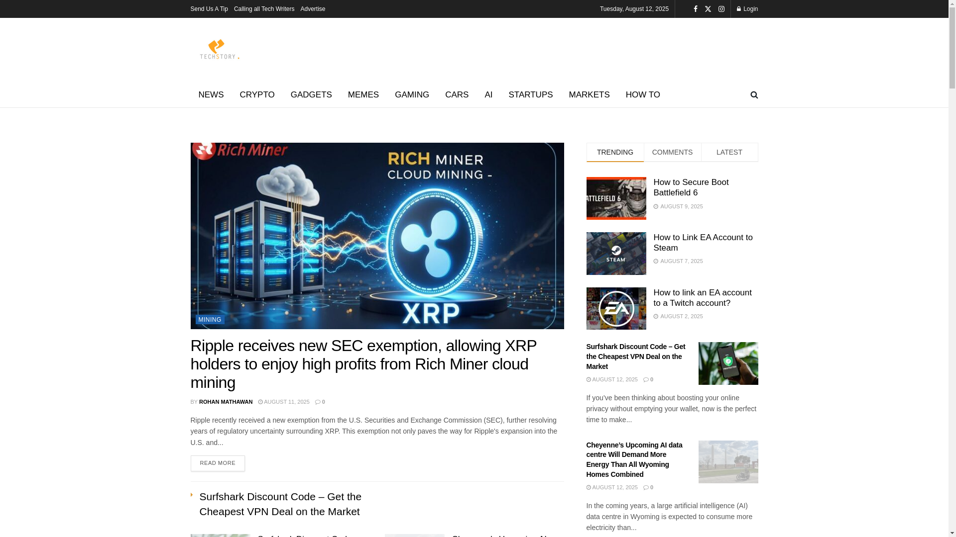
Task: Go to the AI menu
Action: [x=488, y=95]
